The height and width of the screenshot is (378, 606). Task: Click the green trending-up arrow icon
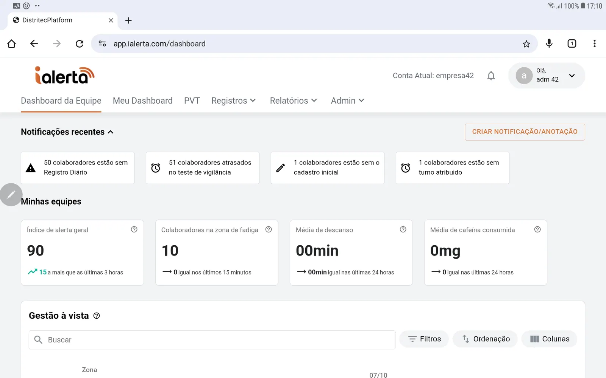pyautogui.click(x=33, y=272)
